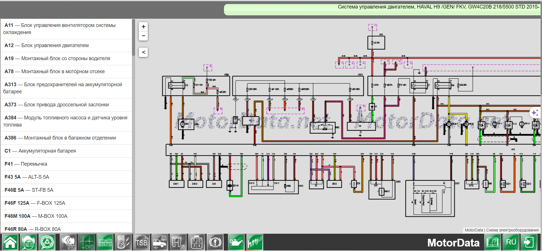This screenshot has width=542, height=251.
Task: Open the RU language selector
Action: point(511,242)
